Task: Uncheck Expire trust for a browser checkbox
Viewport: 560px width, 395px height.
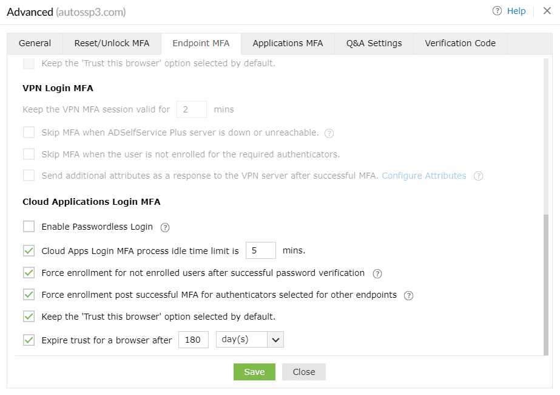Action: pos(29,340)
